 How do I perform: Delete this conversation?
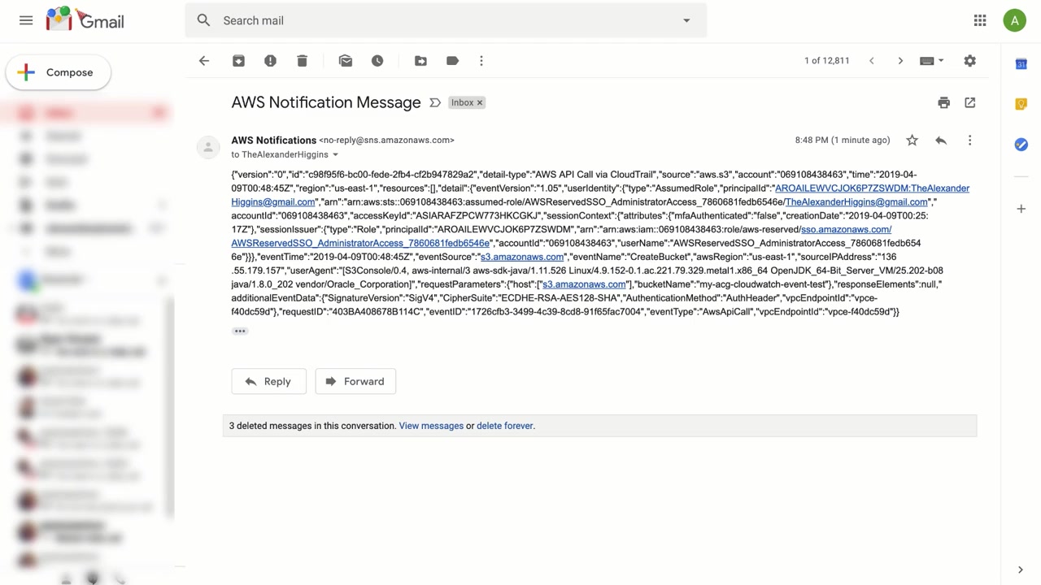point(302,61)
